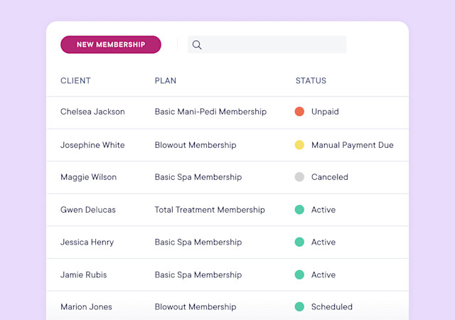Select Maggie Wilson's Basic Spa Membership plan

tap(198, 177)
